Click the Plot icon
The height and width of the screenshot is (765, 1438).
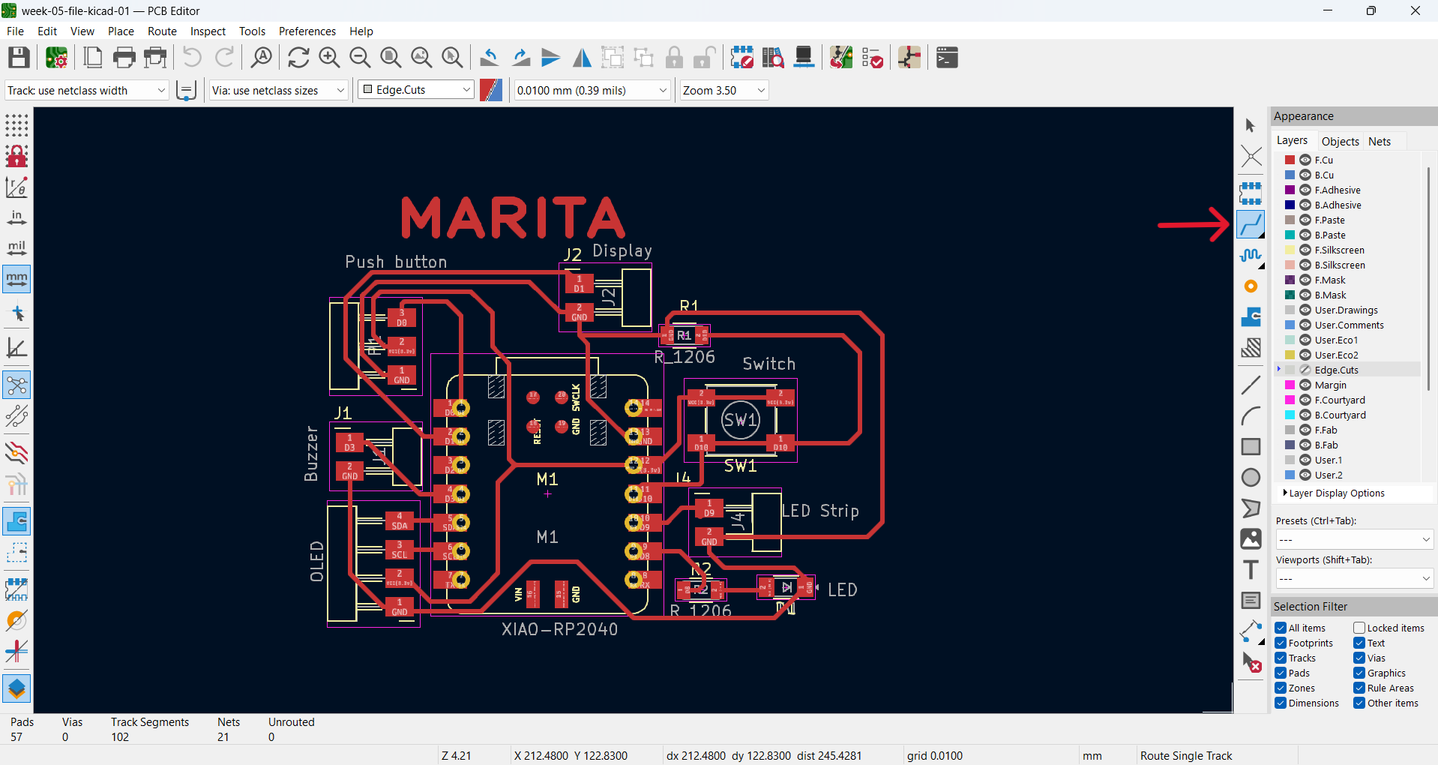click(x=155, y=58)
